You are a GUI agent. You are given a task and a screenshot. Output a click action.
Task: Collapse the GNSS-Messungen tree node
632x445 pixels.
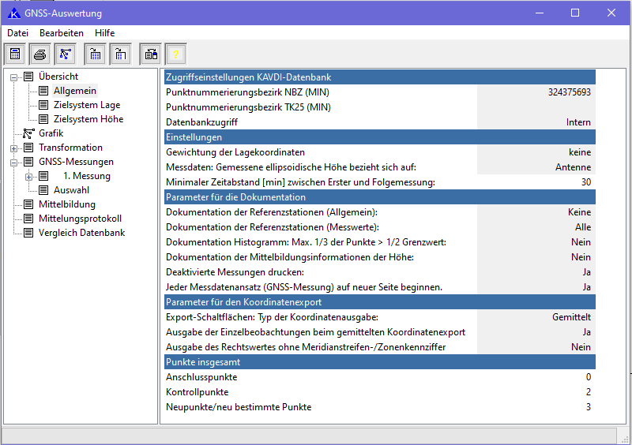tap(13, 162)
